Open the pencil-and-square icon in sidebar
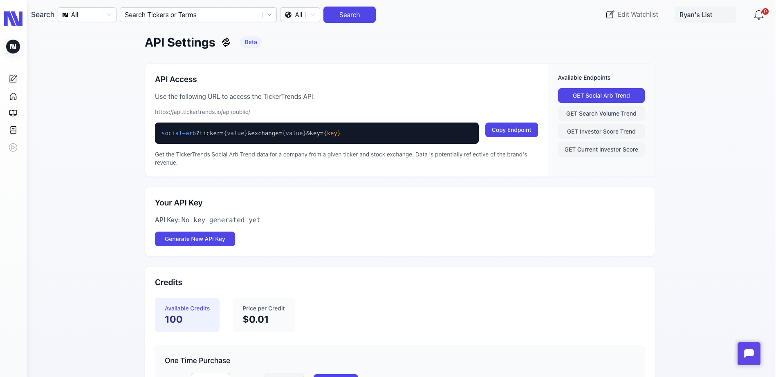Image resolution: width=776 pixels, height=377 pixels. pos(13,78)
